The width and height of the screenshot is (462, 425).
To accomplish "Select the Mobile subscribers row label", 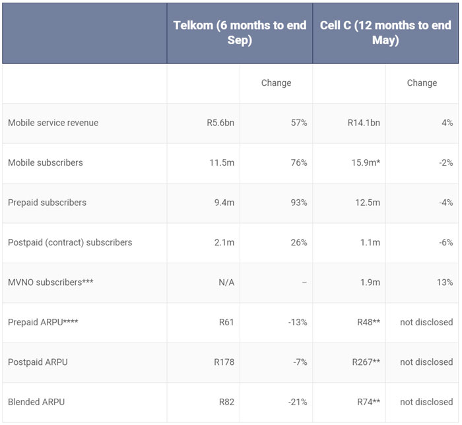I will 46,162.
